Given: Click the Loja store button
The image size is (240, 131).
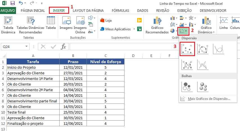Looking at the screenshot, I should [106, 20].
